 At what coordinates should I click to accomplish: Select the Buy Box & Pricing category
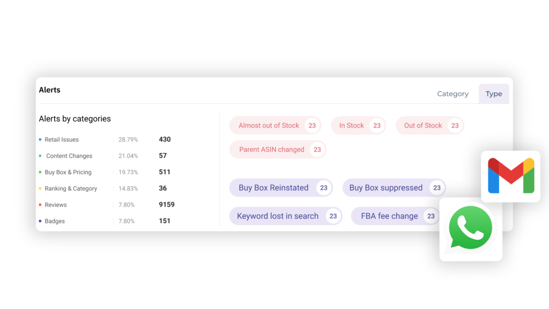[68, 172]
